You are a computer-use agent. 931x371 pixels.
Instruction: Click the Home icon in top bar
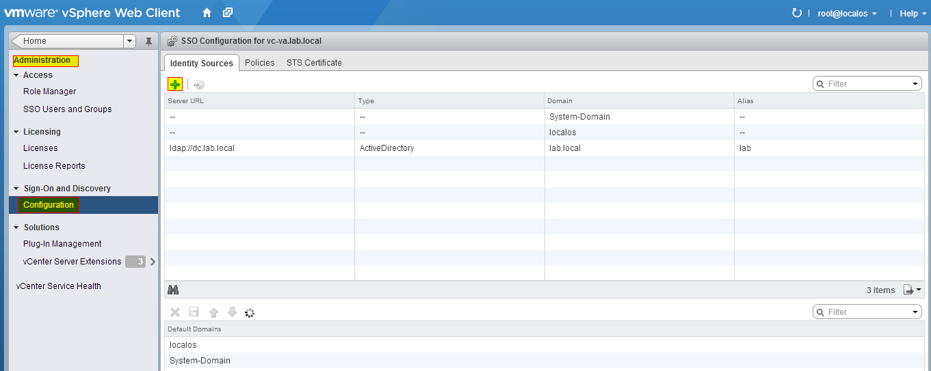point(207,13)
